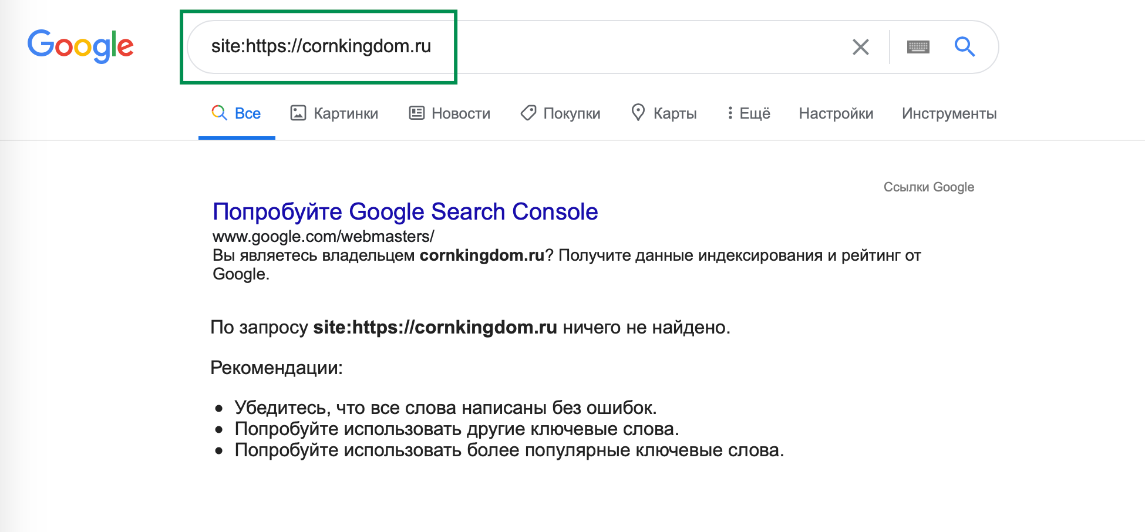Open the Попробуйте Google Search Console link
1145x532 pixels.
(405, 211)
